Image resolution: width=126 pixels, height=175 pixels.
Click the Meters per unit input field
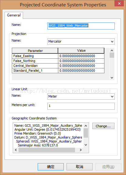81,106
